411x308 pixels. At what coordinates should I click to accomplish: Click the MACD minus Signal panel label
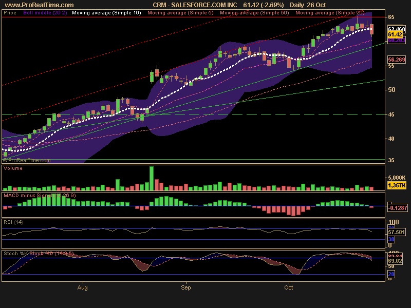point(40,196)
